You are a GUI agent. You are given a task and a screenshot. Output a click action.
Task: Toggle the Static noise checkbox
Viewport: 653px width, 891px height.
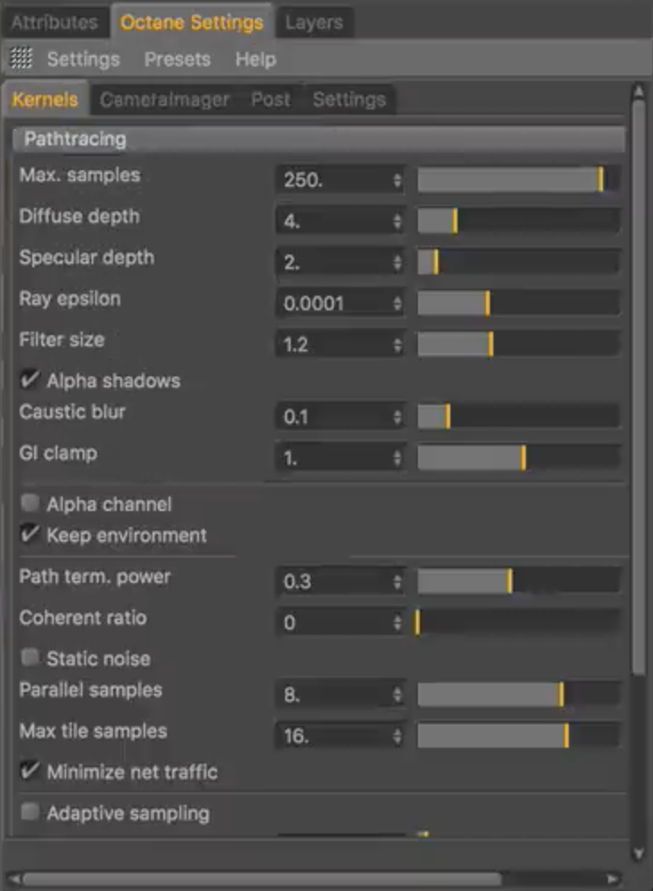click(30, 659)
